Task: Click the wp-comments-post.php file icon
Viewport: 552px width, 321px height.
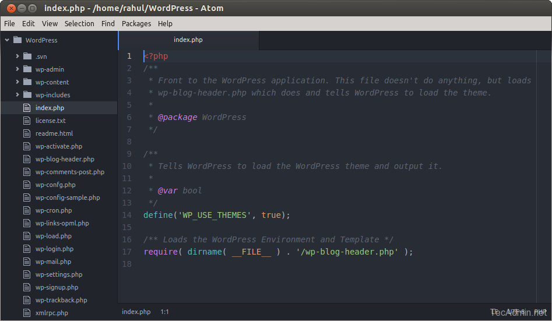Action: click(x=27, y=172)
